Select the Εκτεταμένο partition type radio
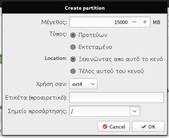 [x=73, y=47]
